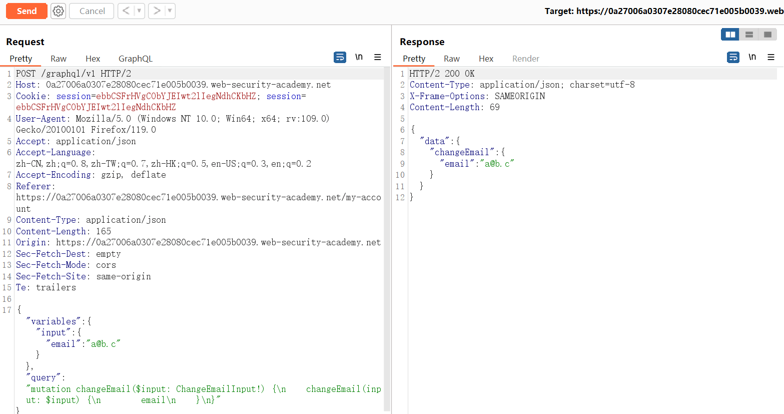Screen dimensions: 784x414
Task: Click the Request panel vertical scrollbar
Action: [x=387, y=225]
